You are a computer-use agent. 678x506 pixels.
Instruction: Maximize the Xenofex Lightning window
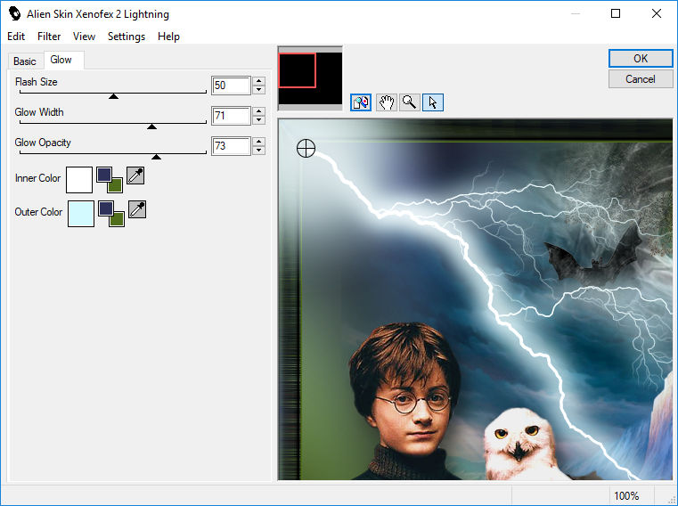pos(616,14)
